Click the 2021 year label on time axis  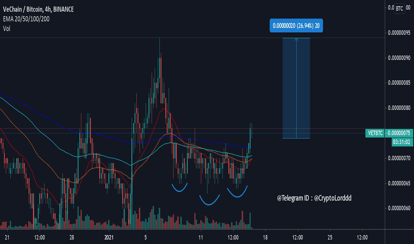tap(109, 237)
